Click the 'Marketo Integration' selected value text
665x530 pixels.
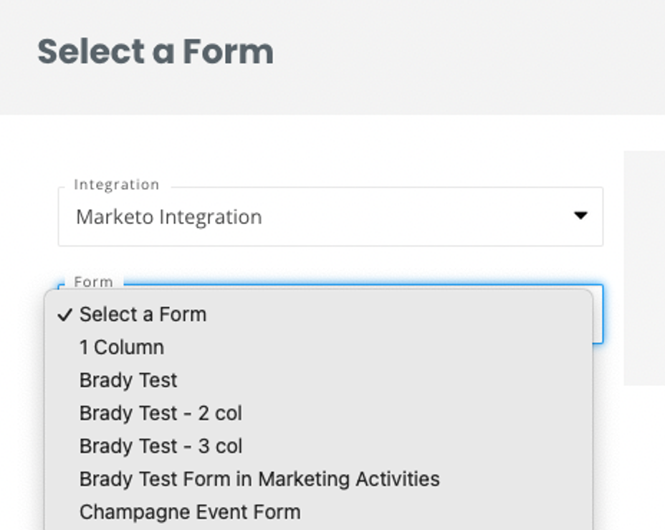(168, 216)
